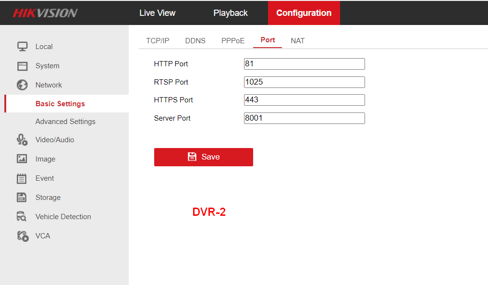
Task: Click the Storage floppy disk icon
Action: point(22,198)
